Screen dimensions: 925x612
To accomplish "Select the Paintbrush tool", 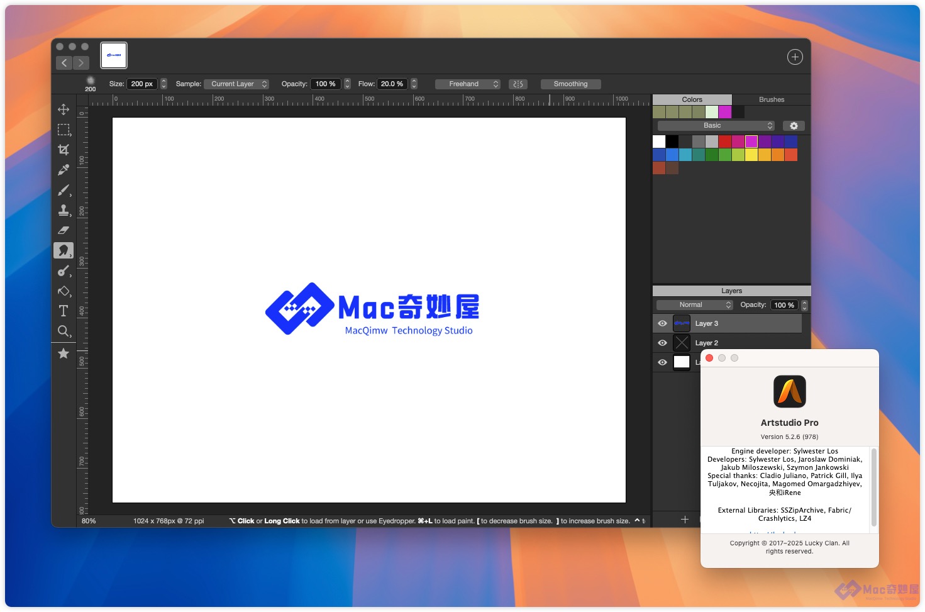I will point(64,190).
